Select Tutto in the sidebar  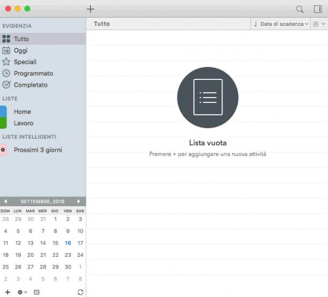(43, 39)
